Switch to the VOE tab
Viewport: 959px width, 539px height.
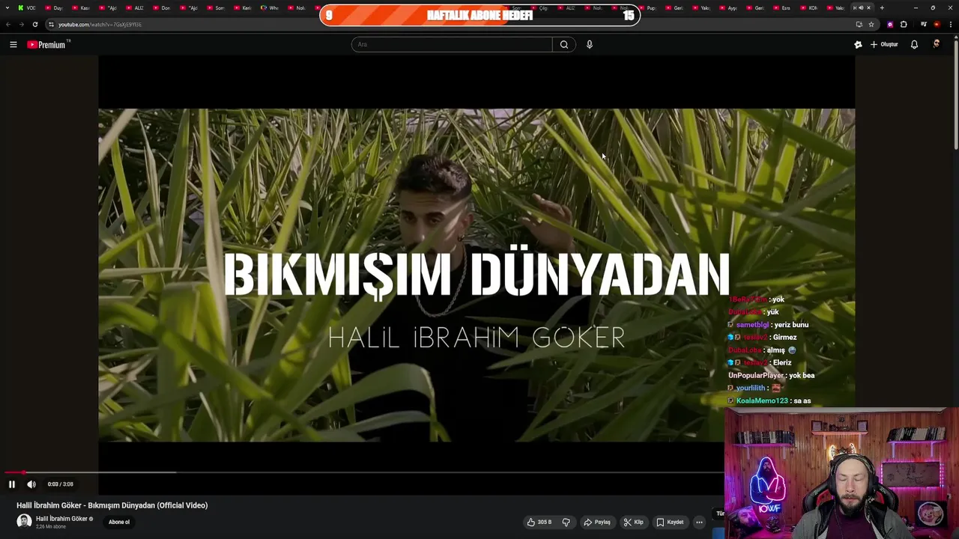(x=27, y=7)
